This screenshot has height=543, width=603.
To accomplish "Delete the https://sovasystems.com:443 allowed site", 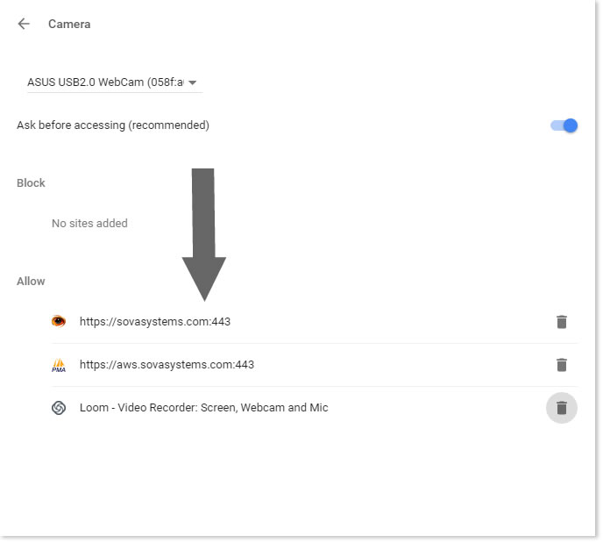I will (x=562, y=322).
